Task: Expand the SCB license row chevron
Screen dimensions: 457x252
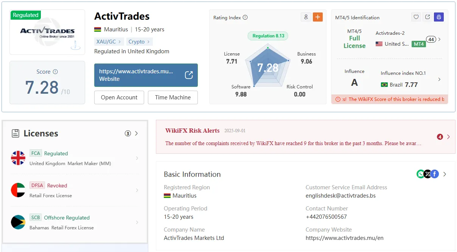Action: pyautogui.click(x=137, y=222)
